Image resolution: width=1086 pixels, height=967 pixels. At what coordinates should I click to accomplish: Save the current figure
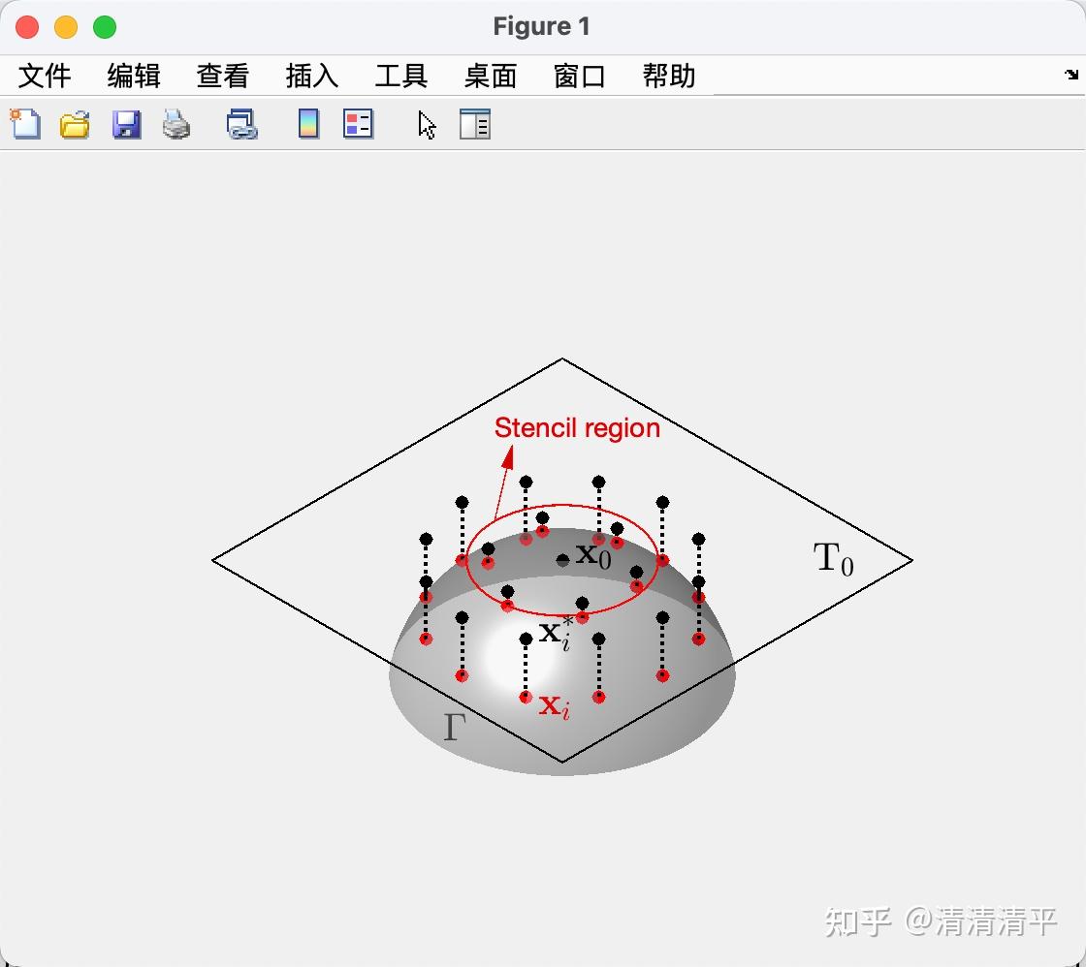coord(126,124)
